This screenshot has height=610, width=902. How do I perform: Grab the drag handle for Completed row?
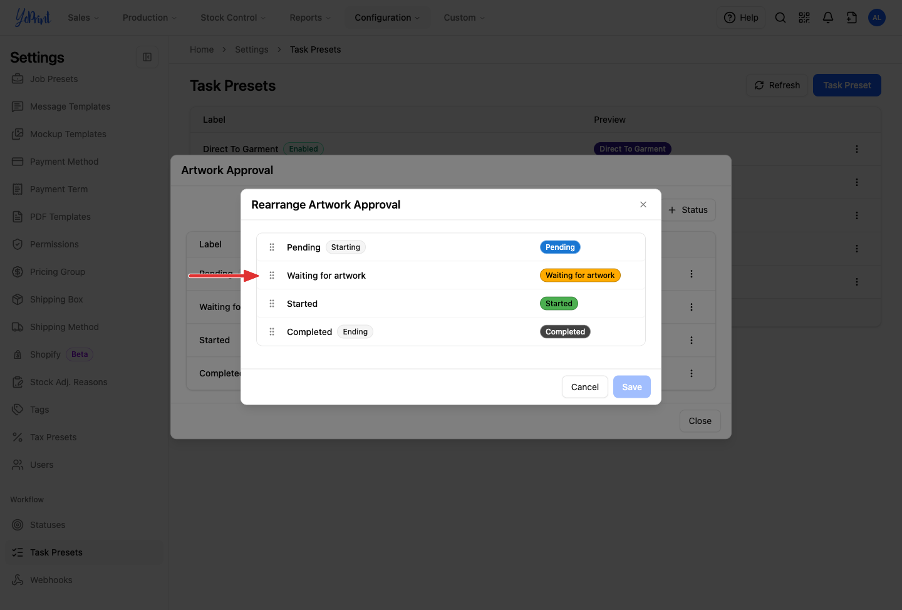pyautogui.click(x=272, y=332)
